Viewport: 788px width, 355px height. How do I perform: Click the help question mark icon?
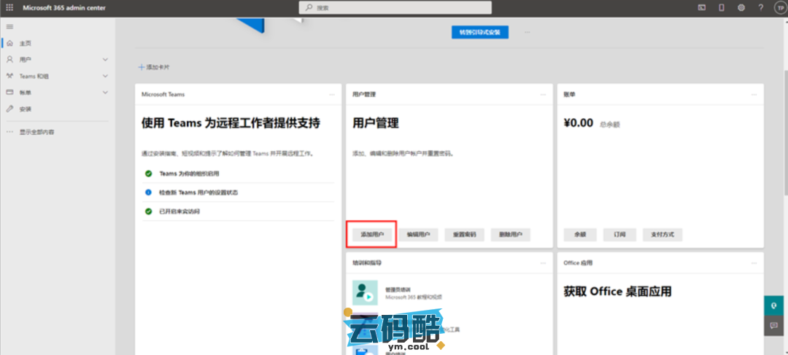(x=760, y=7)
